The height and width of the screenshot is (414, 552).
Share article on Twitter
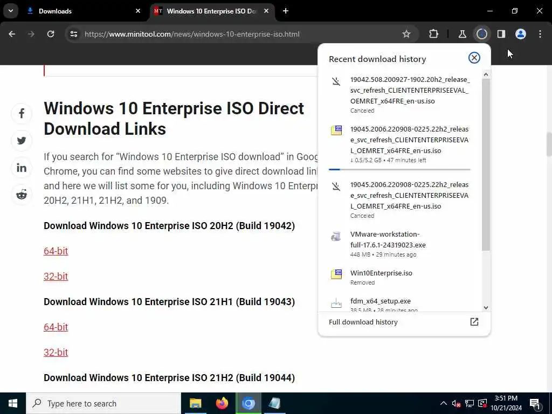click(22, 141)
